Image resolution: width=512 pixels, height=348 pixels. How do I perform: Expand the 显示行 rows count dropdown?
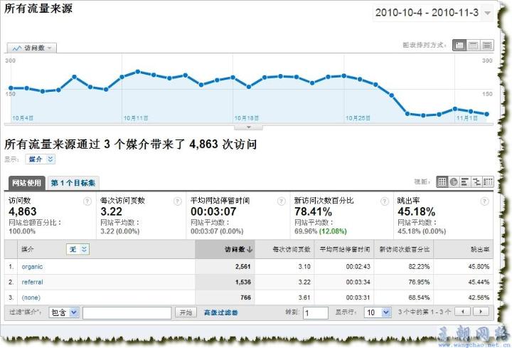coord(377,312)
